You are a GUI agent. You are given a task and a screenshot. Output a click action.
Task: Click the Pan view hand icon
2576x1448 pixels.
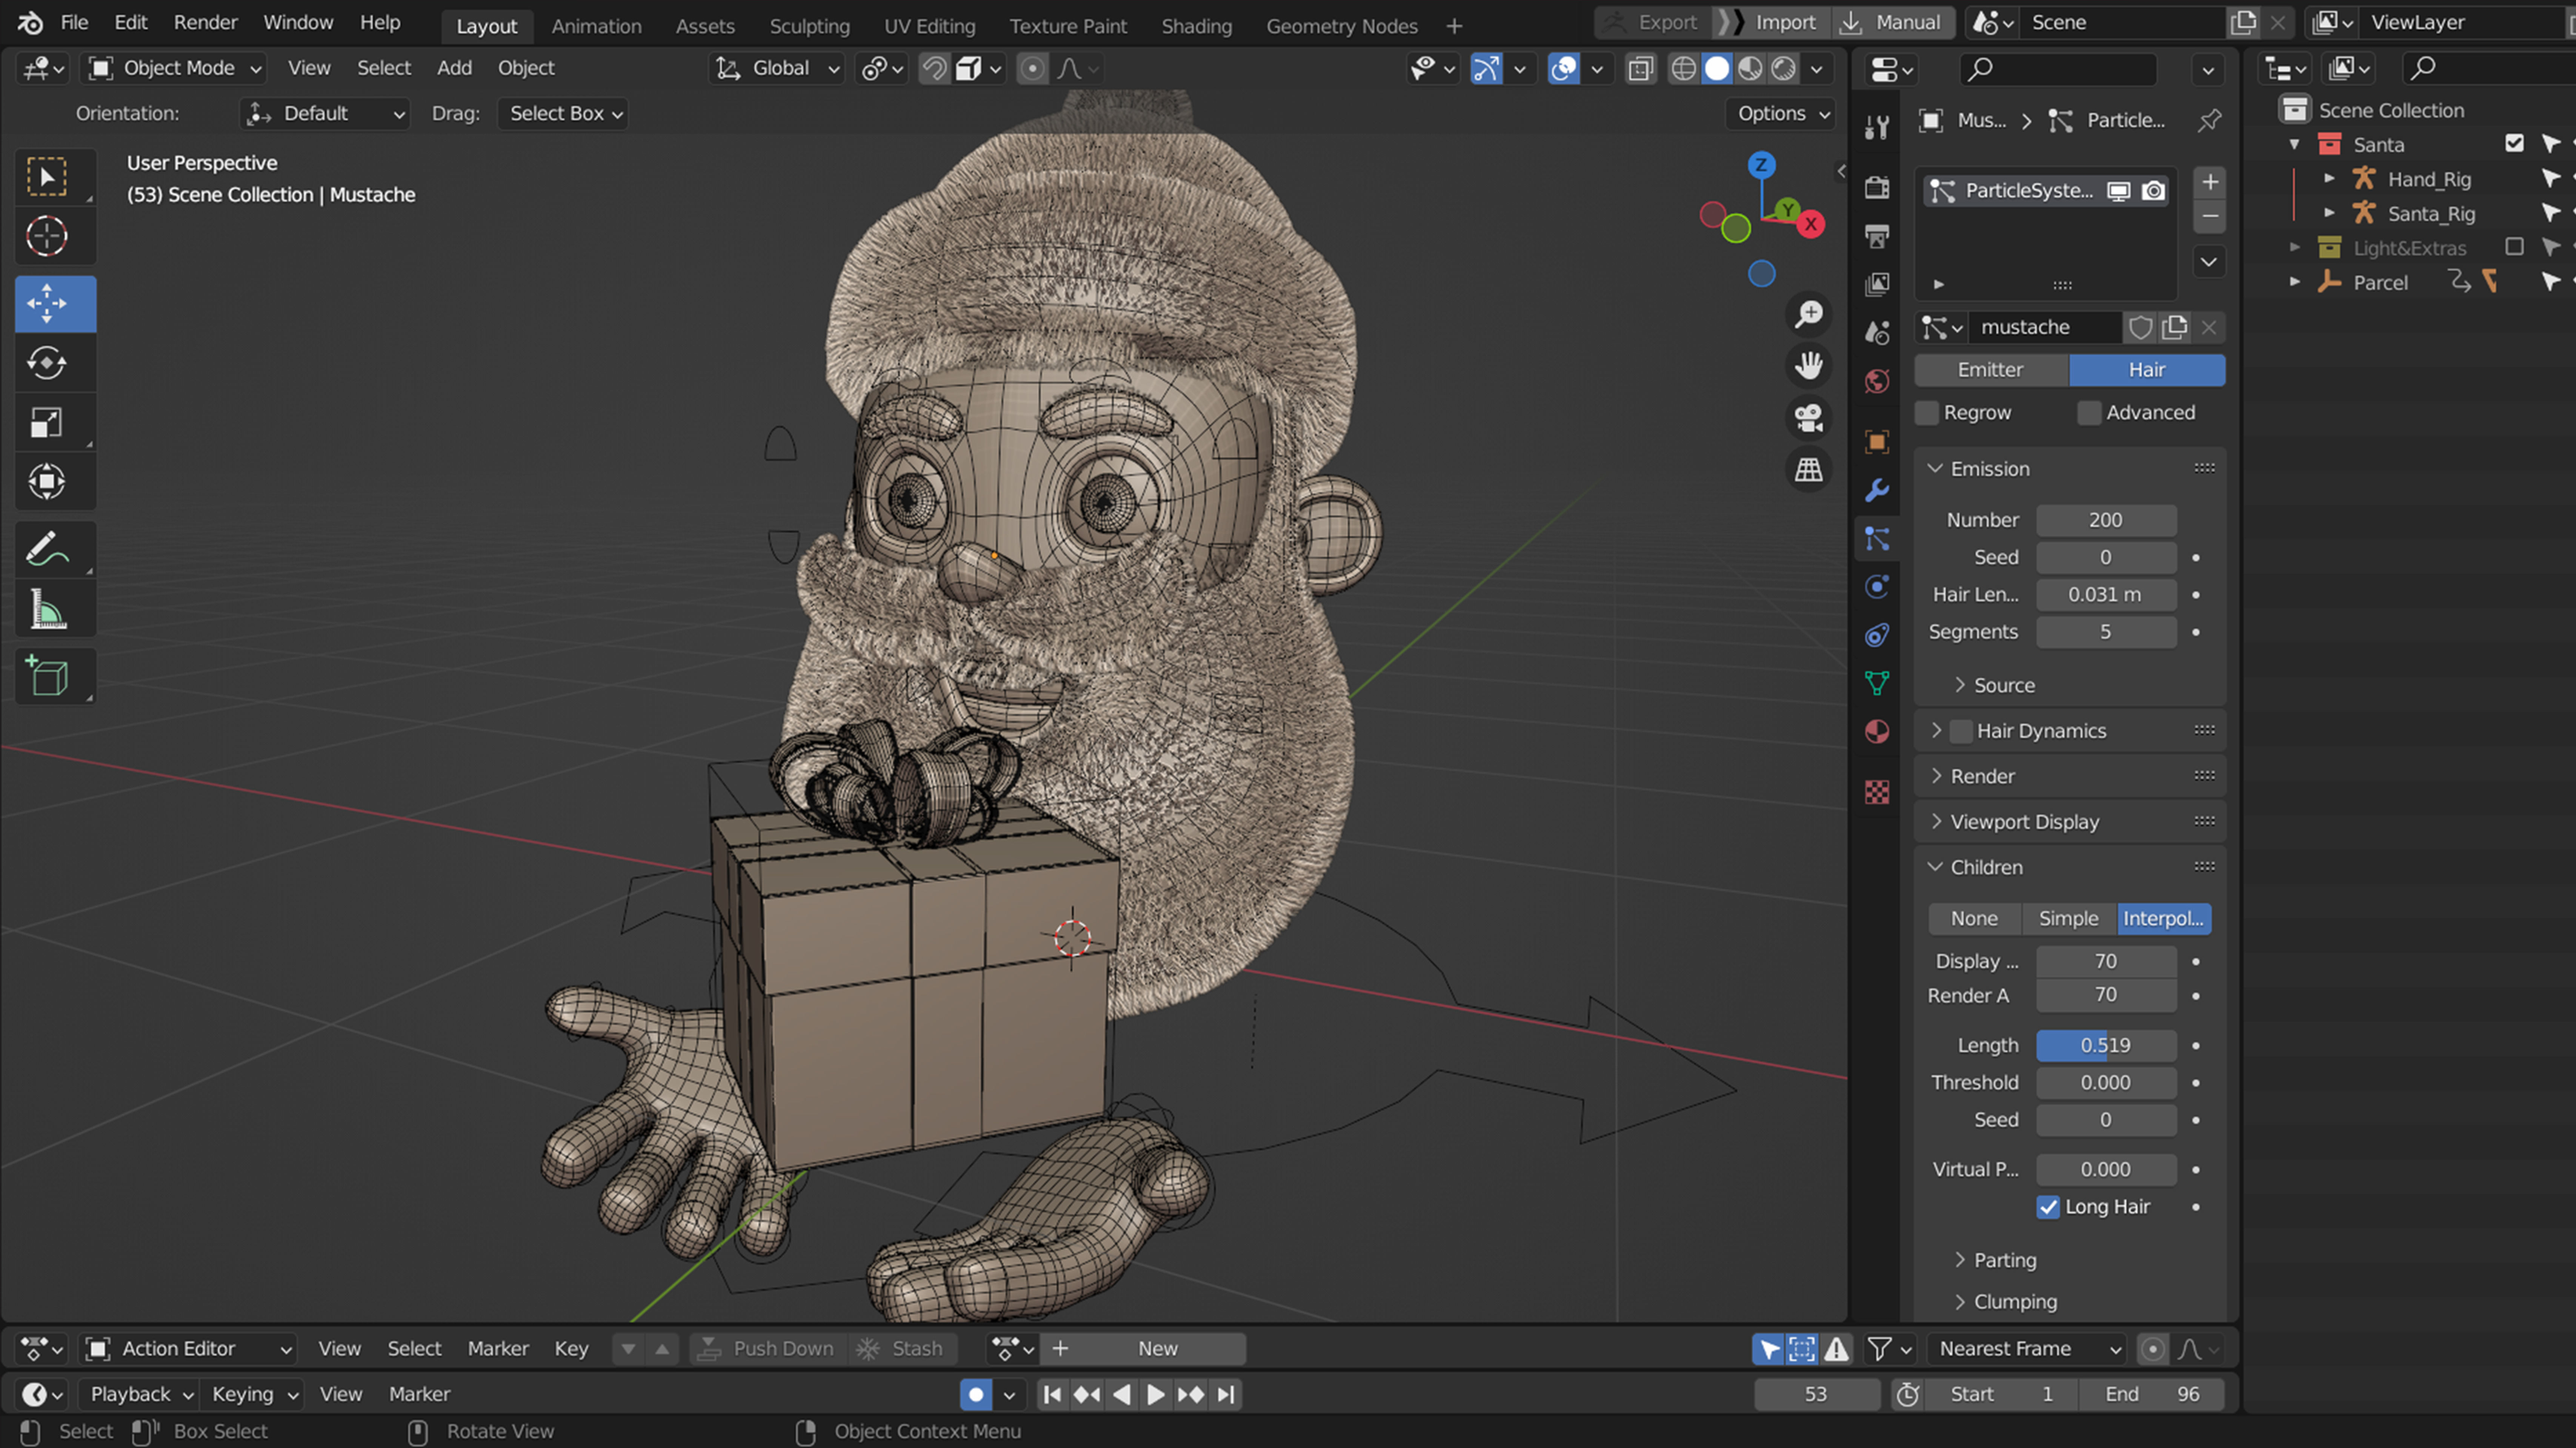click(x=1808, y=366)
